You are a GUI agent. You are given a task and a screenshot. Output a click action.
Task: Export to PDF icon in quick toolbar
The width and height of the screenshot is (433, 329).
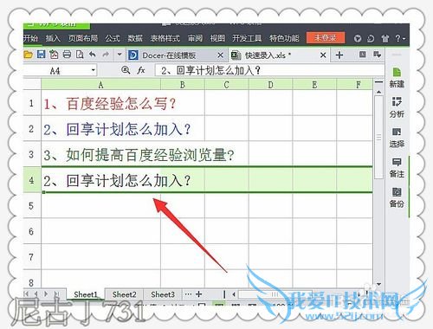click(54, 55)
